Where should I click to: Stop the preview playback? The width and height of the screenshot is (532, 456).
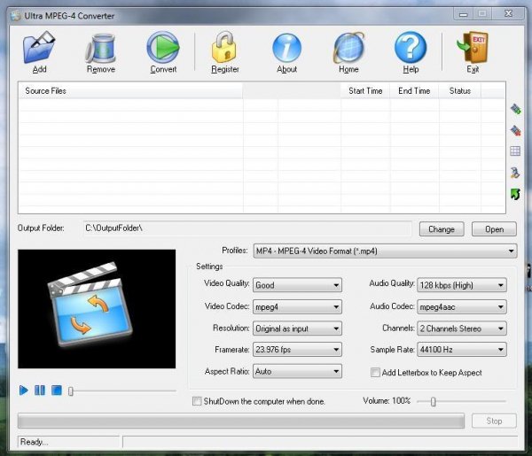[x=57, y=390]
